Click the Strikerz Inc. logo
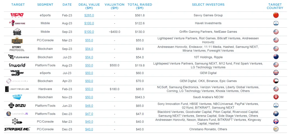The height and width of the screenshot is (134, 290). pos(17,129)
